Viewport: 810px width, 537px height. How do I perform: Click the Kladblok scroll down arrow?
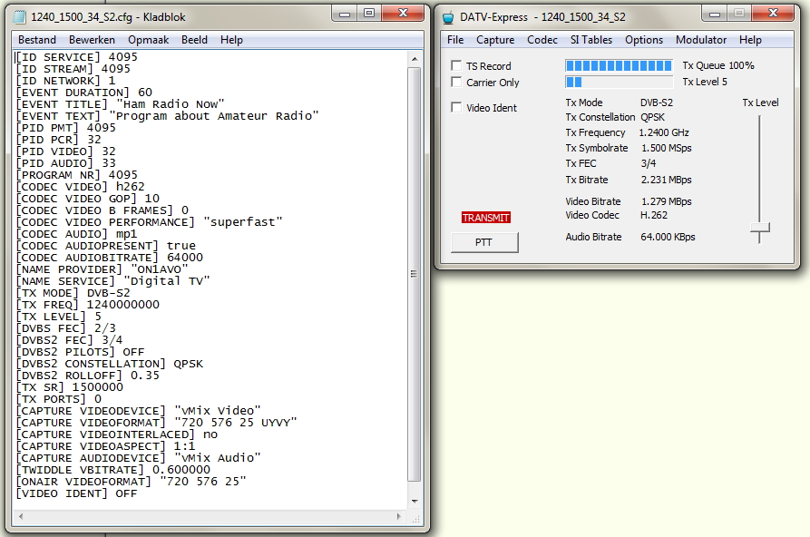[415, 501]
